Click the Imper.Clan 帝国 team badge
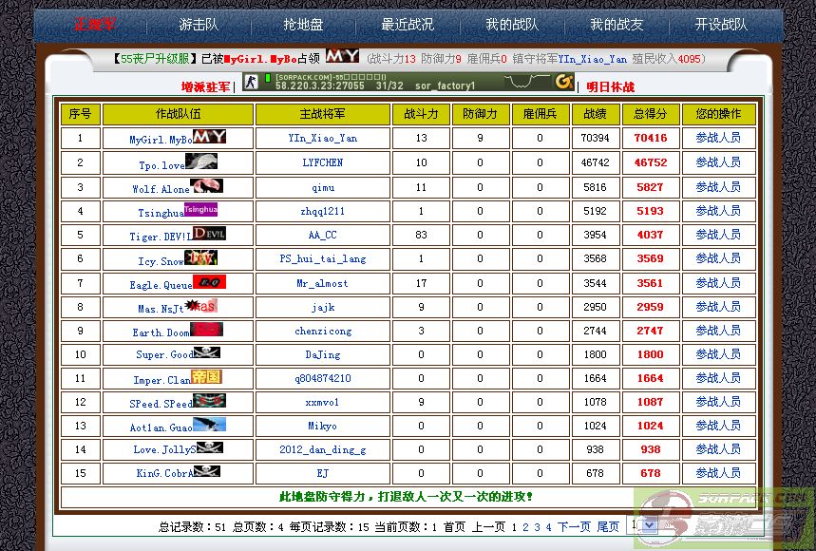The height and width of the screenshot is (551, 816). point(206,377)
